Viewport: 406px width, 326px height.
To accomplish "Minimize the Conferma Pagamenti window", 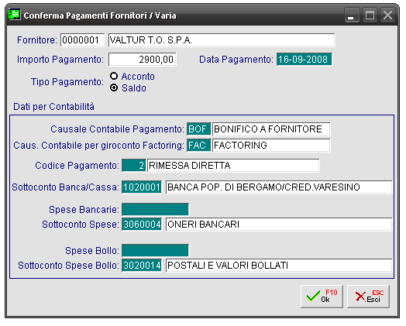I will 352,15.
